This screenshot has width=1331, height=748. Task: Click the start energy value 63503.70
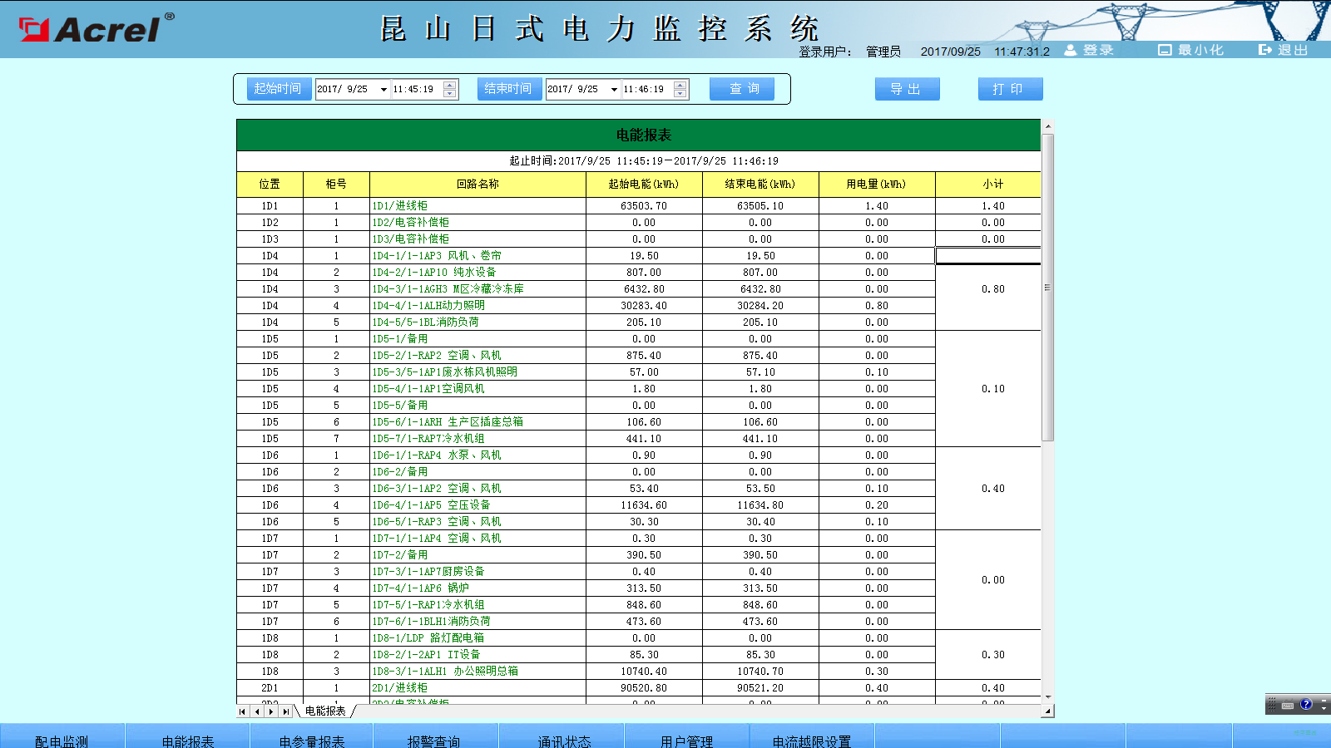(644, 206)
